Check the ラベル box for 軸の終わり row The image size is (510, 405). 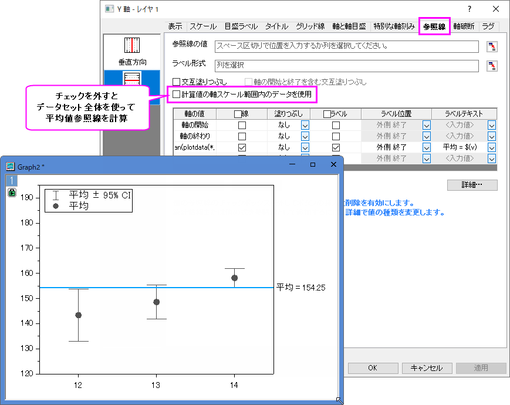(336, 136)
